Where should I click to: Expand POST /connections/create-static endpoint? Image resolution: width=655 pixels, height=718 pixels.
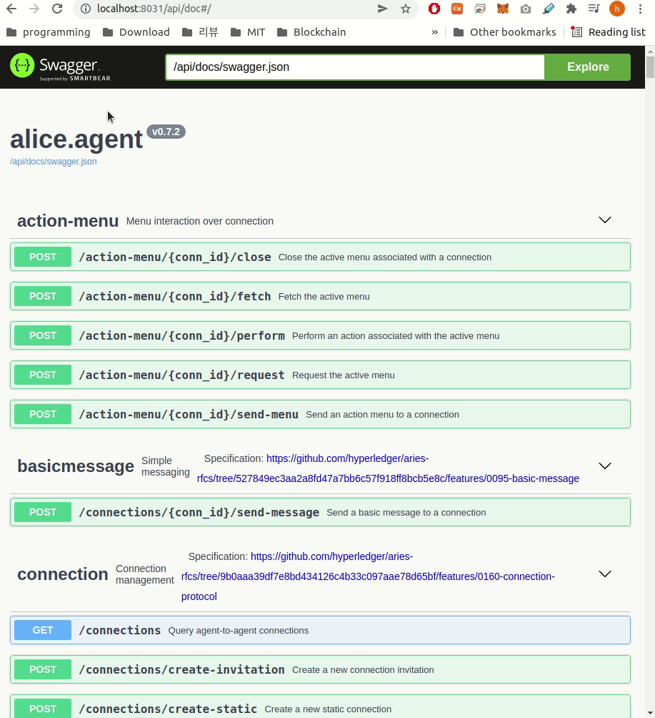[320, 707]
